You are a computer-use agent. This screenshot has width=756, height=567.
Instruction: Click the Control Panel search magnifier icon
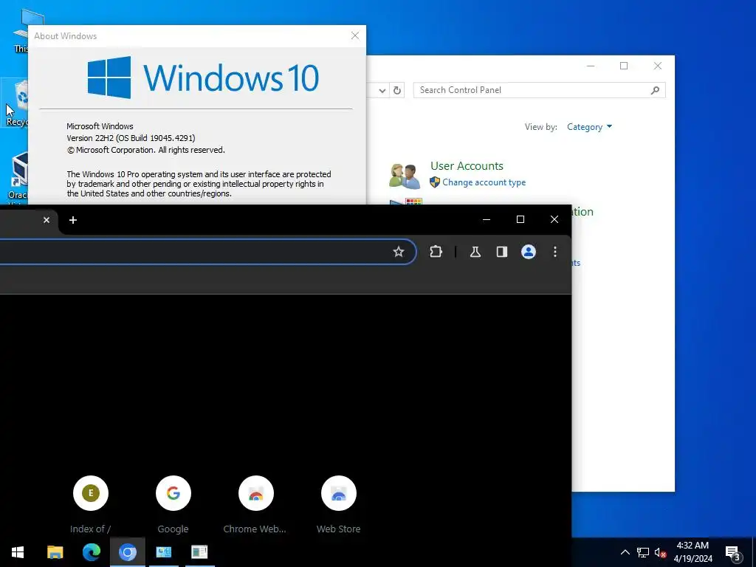click(x=655, y=90)
